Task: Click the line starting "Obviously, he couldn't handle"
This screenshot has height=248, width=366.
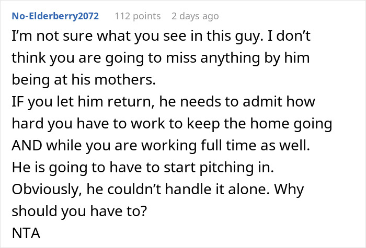Action: pos(158,190)
